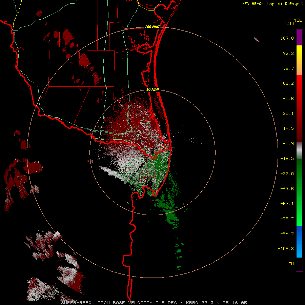The width and height of the screenshot is (305, 305).
Task: Click the -0.9 legend value
Action: pos(288,144)
